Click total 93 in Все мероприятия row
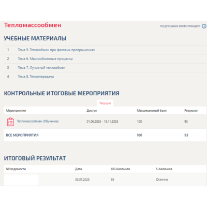The image size is (207, 207). 186,135
